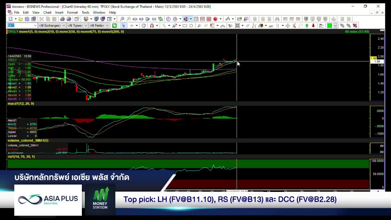Click the Open folder icon
This screenshot has width=391, height=220.
point(21,19)
